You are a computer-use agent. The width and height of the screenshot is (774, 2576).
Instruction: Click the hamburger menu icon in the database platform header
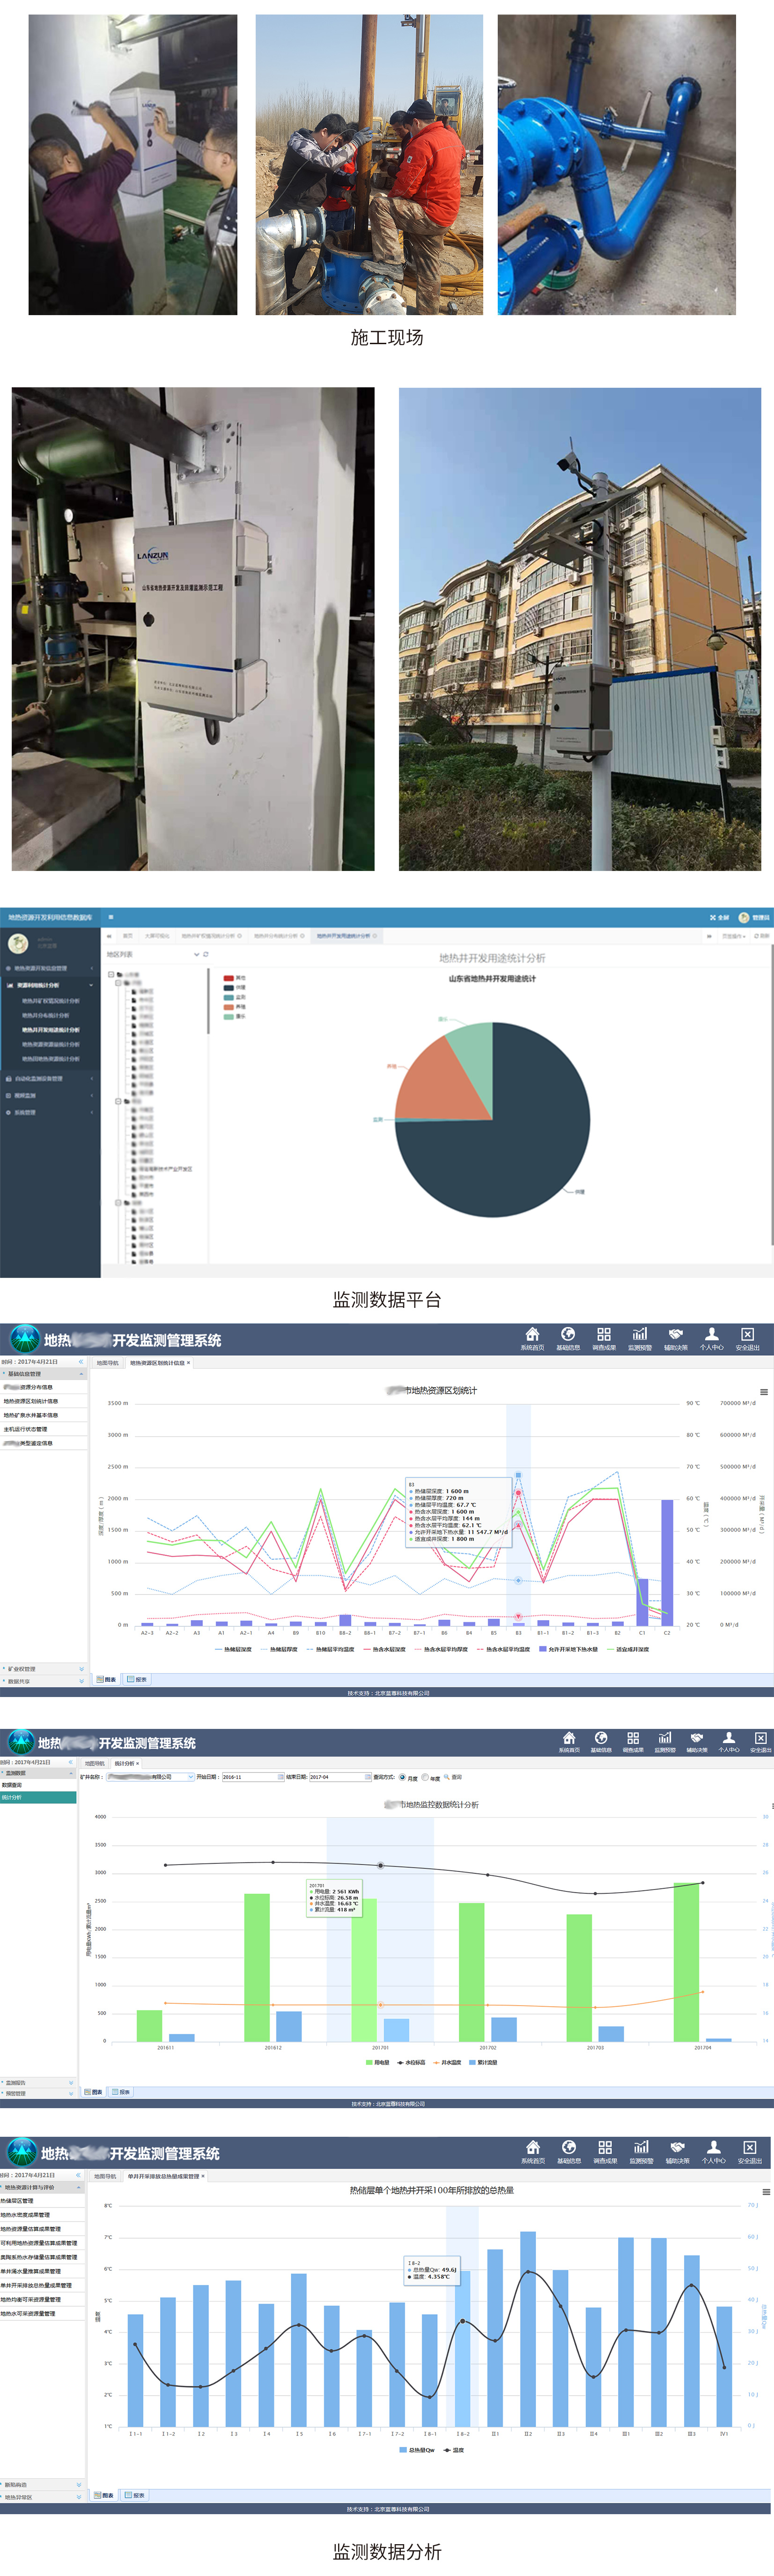click(x=111, y=917)
